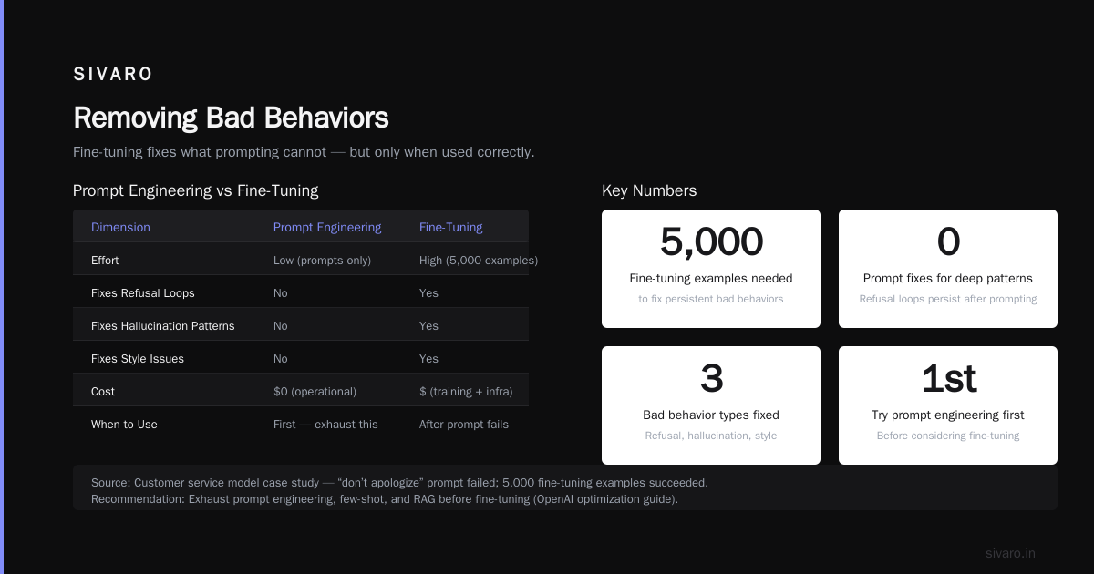Image resolution: width=1094 pixels, height=574 pixels.
Task: Select the Removing Bad Behaviors heading
Action: (x=231, y=118)
